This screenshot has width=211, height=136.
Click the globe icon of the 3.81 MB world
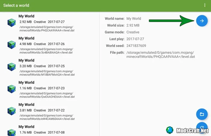click(x=11, y=111)
